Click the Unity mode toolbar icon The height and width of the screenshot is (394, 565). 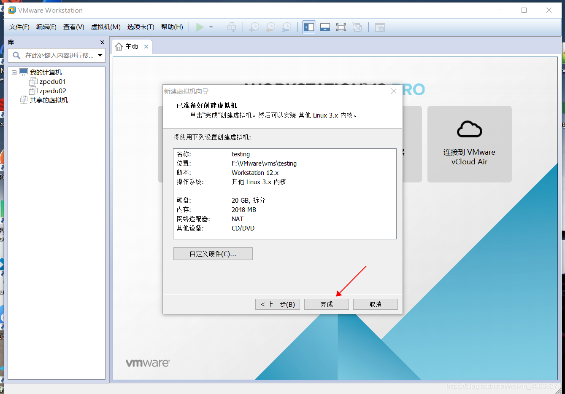(x=357, y=27)
